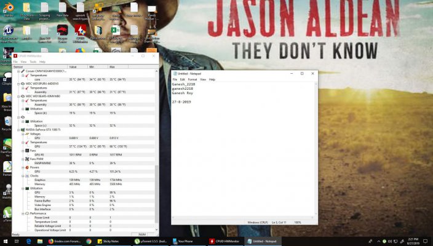Image resolution: width=433 pixels, height=246 pixels.
Task: Click the Corsair memory module icon in HWMonitor
Action: coord(23,71)
